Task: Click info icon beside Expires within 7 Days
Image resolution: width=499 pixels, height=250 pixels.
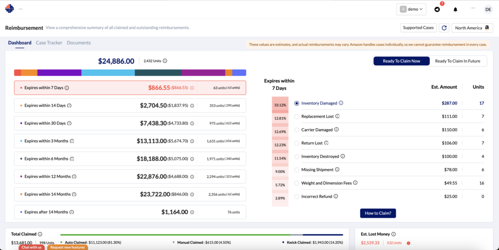Action: [x=67, y=88]
